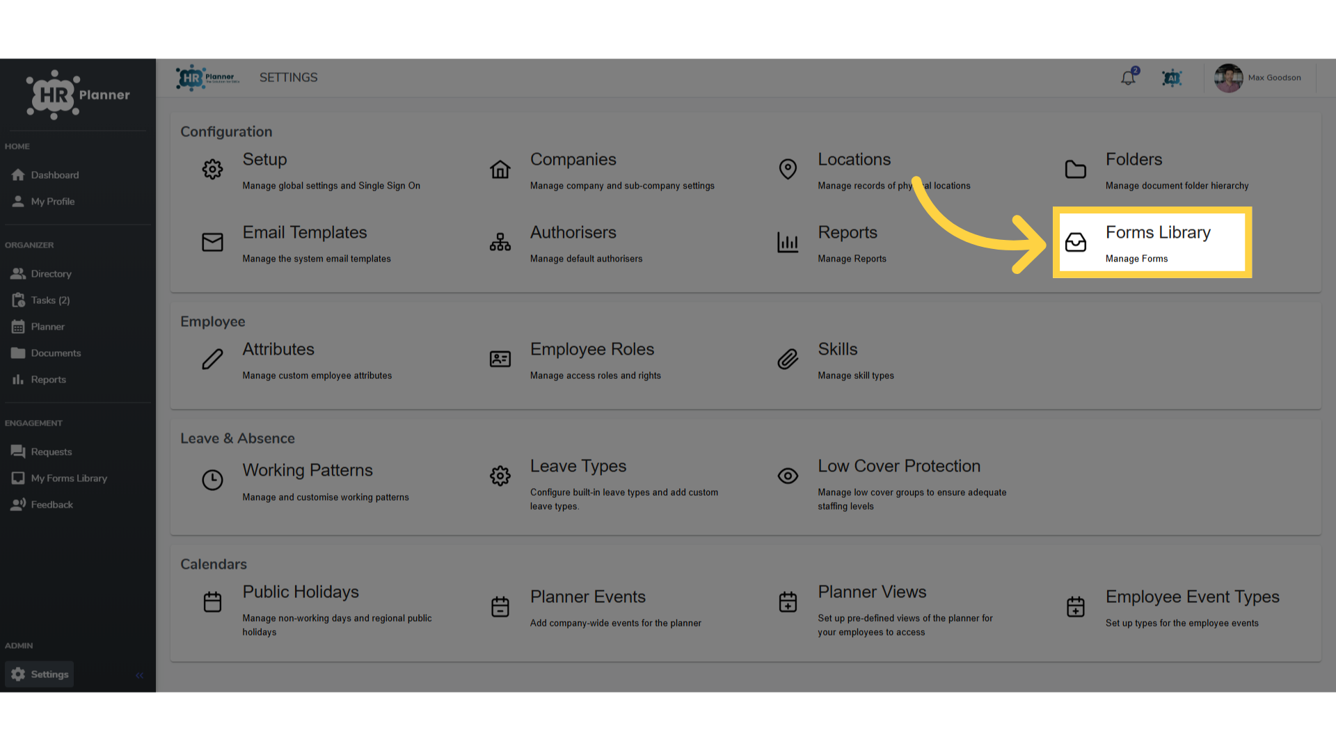Click the Forms Library inbox icon
Viewport: 1336px width, 751px height.
1076,242
